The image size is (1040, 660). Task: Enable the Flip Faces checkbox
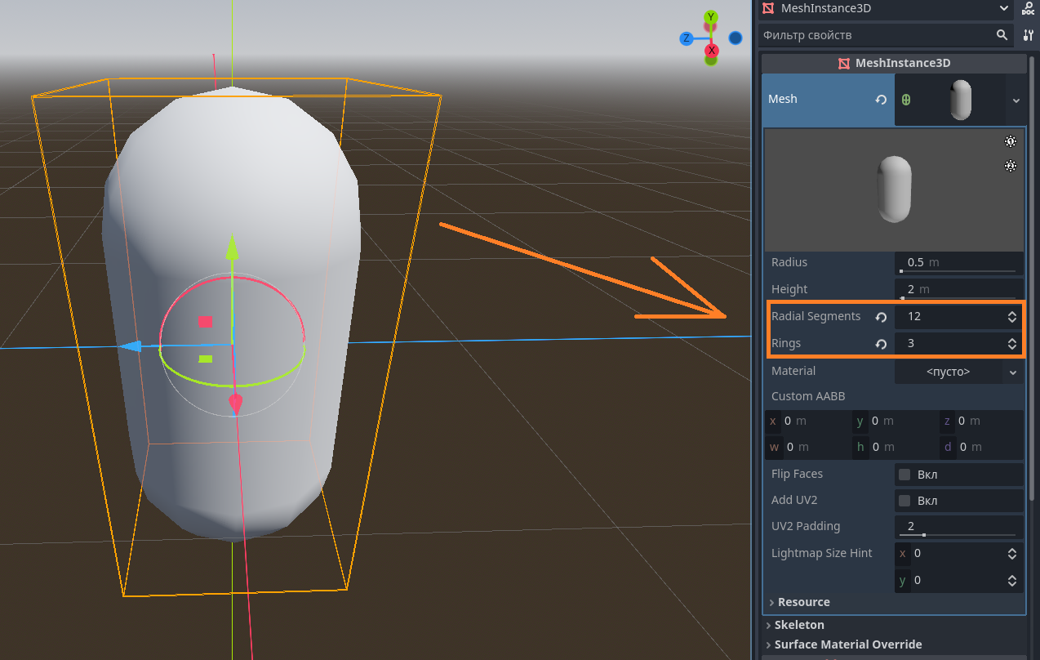point(904,475)
